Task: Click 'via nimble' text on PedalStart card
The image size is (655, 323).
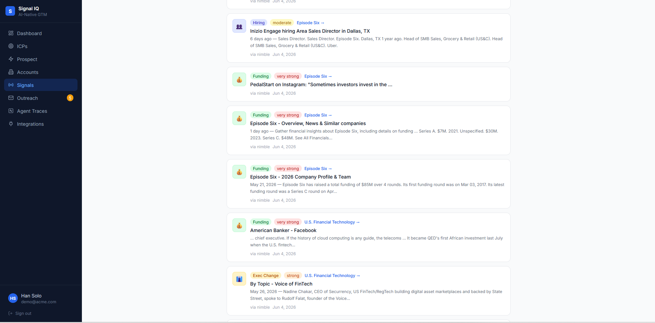Action: coord(260,93)
